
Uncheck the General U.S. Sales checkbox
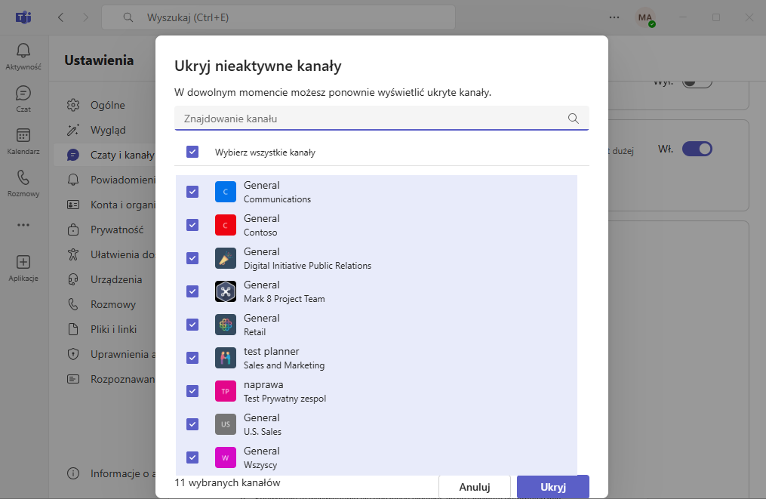point(192,425)
